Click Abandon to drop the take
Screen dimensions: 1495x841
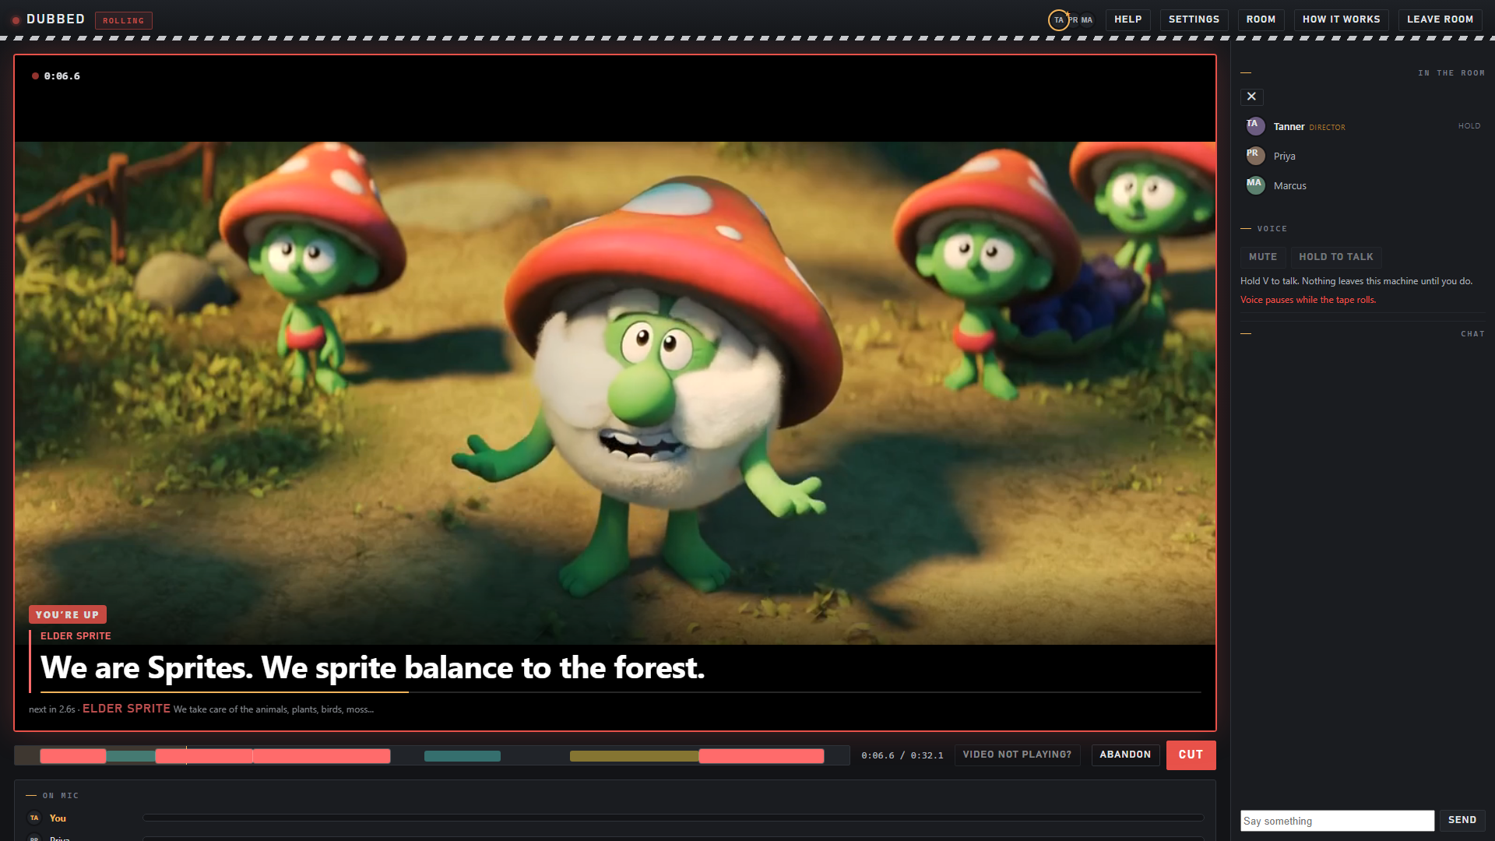coord(1125,755)
